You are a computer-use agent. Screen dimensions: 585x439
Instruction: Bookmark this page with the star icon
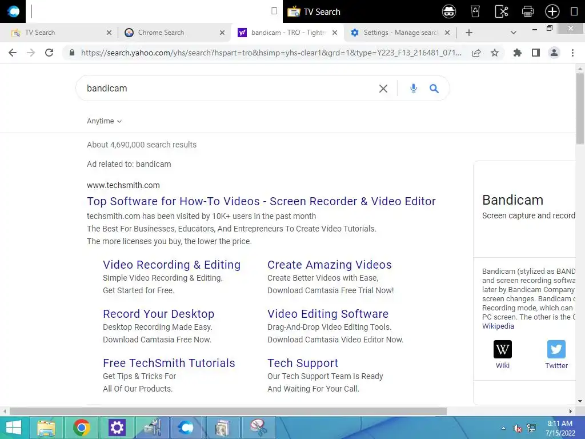point(495,53)
